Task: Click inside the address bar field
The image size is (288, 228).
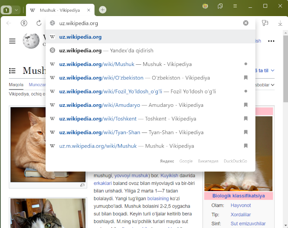Action: coord(147,23)
